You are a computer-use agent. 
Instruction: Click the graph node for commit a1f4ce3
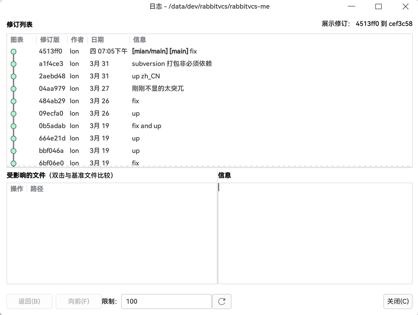pos(14,64)
